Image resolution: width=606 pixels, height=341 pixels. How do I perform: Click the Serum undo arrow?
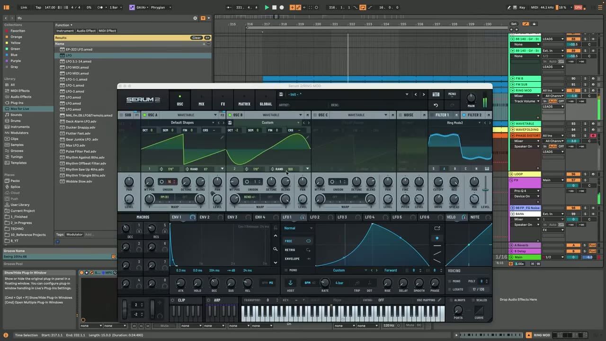click(436, 105)
